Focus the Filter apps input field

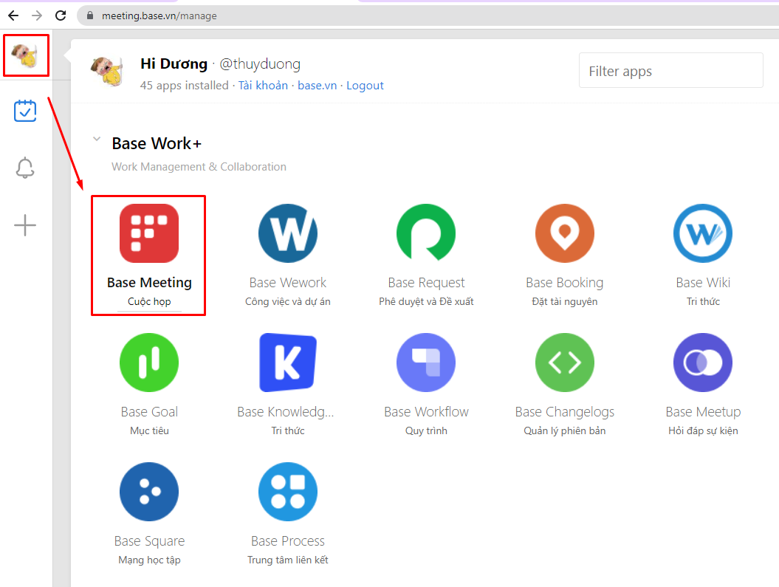coord(670,71)
